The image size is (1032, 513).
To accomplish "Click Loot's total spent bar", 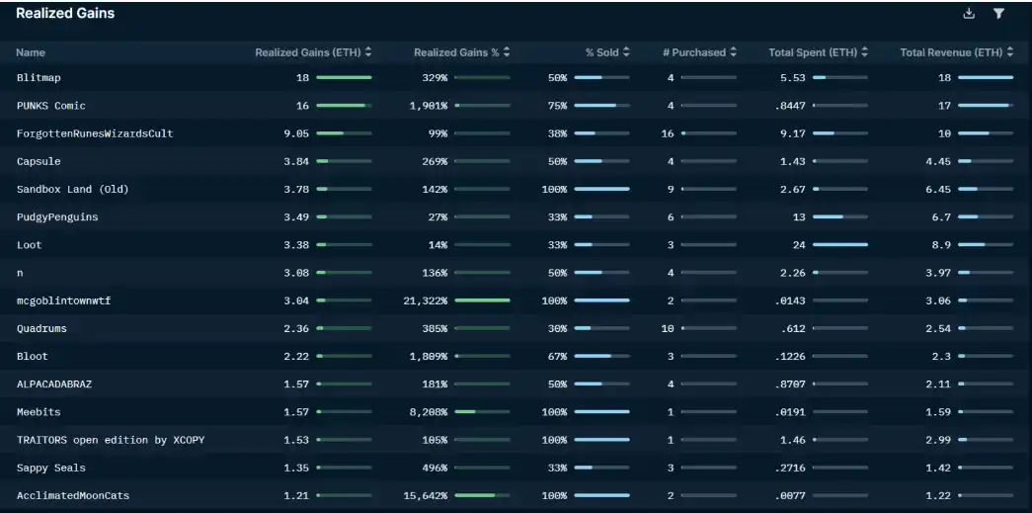I will point(839,245).
